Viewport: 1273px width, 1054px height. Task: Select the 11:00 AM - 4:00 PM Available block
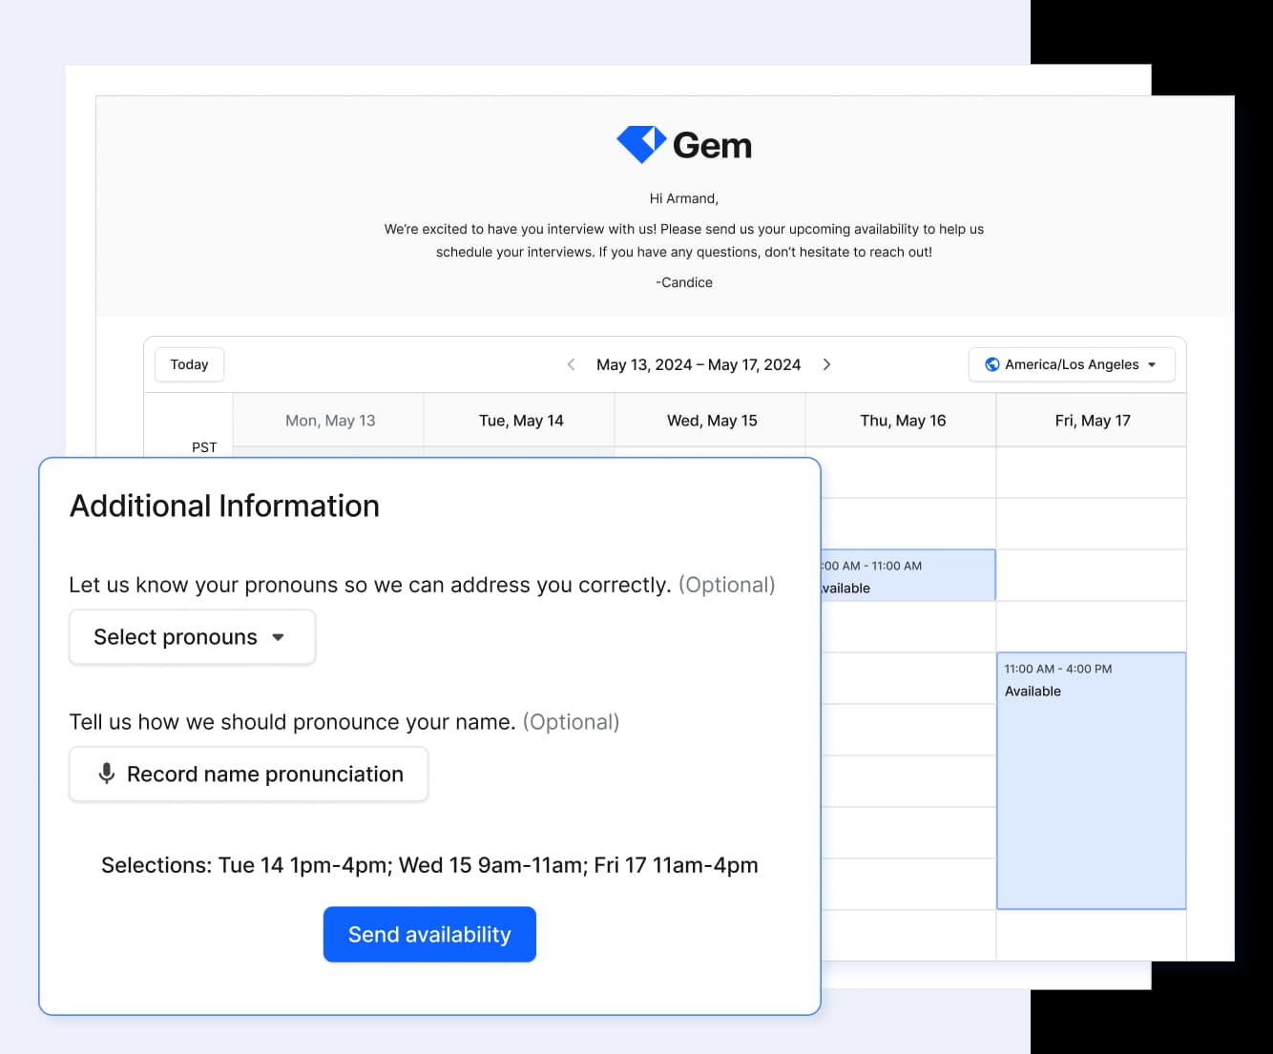[x=1091, y=780]
